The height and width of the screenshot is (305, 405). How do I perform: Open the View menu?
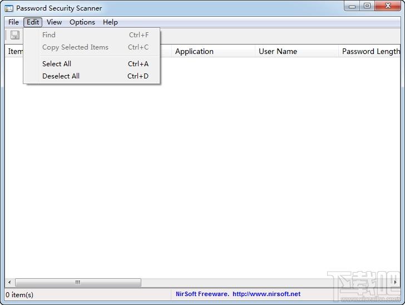tap(55, 22)
